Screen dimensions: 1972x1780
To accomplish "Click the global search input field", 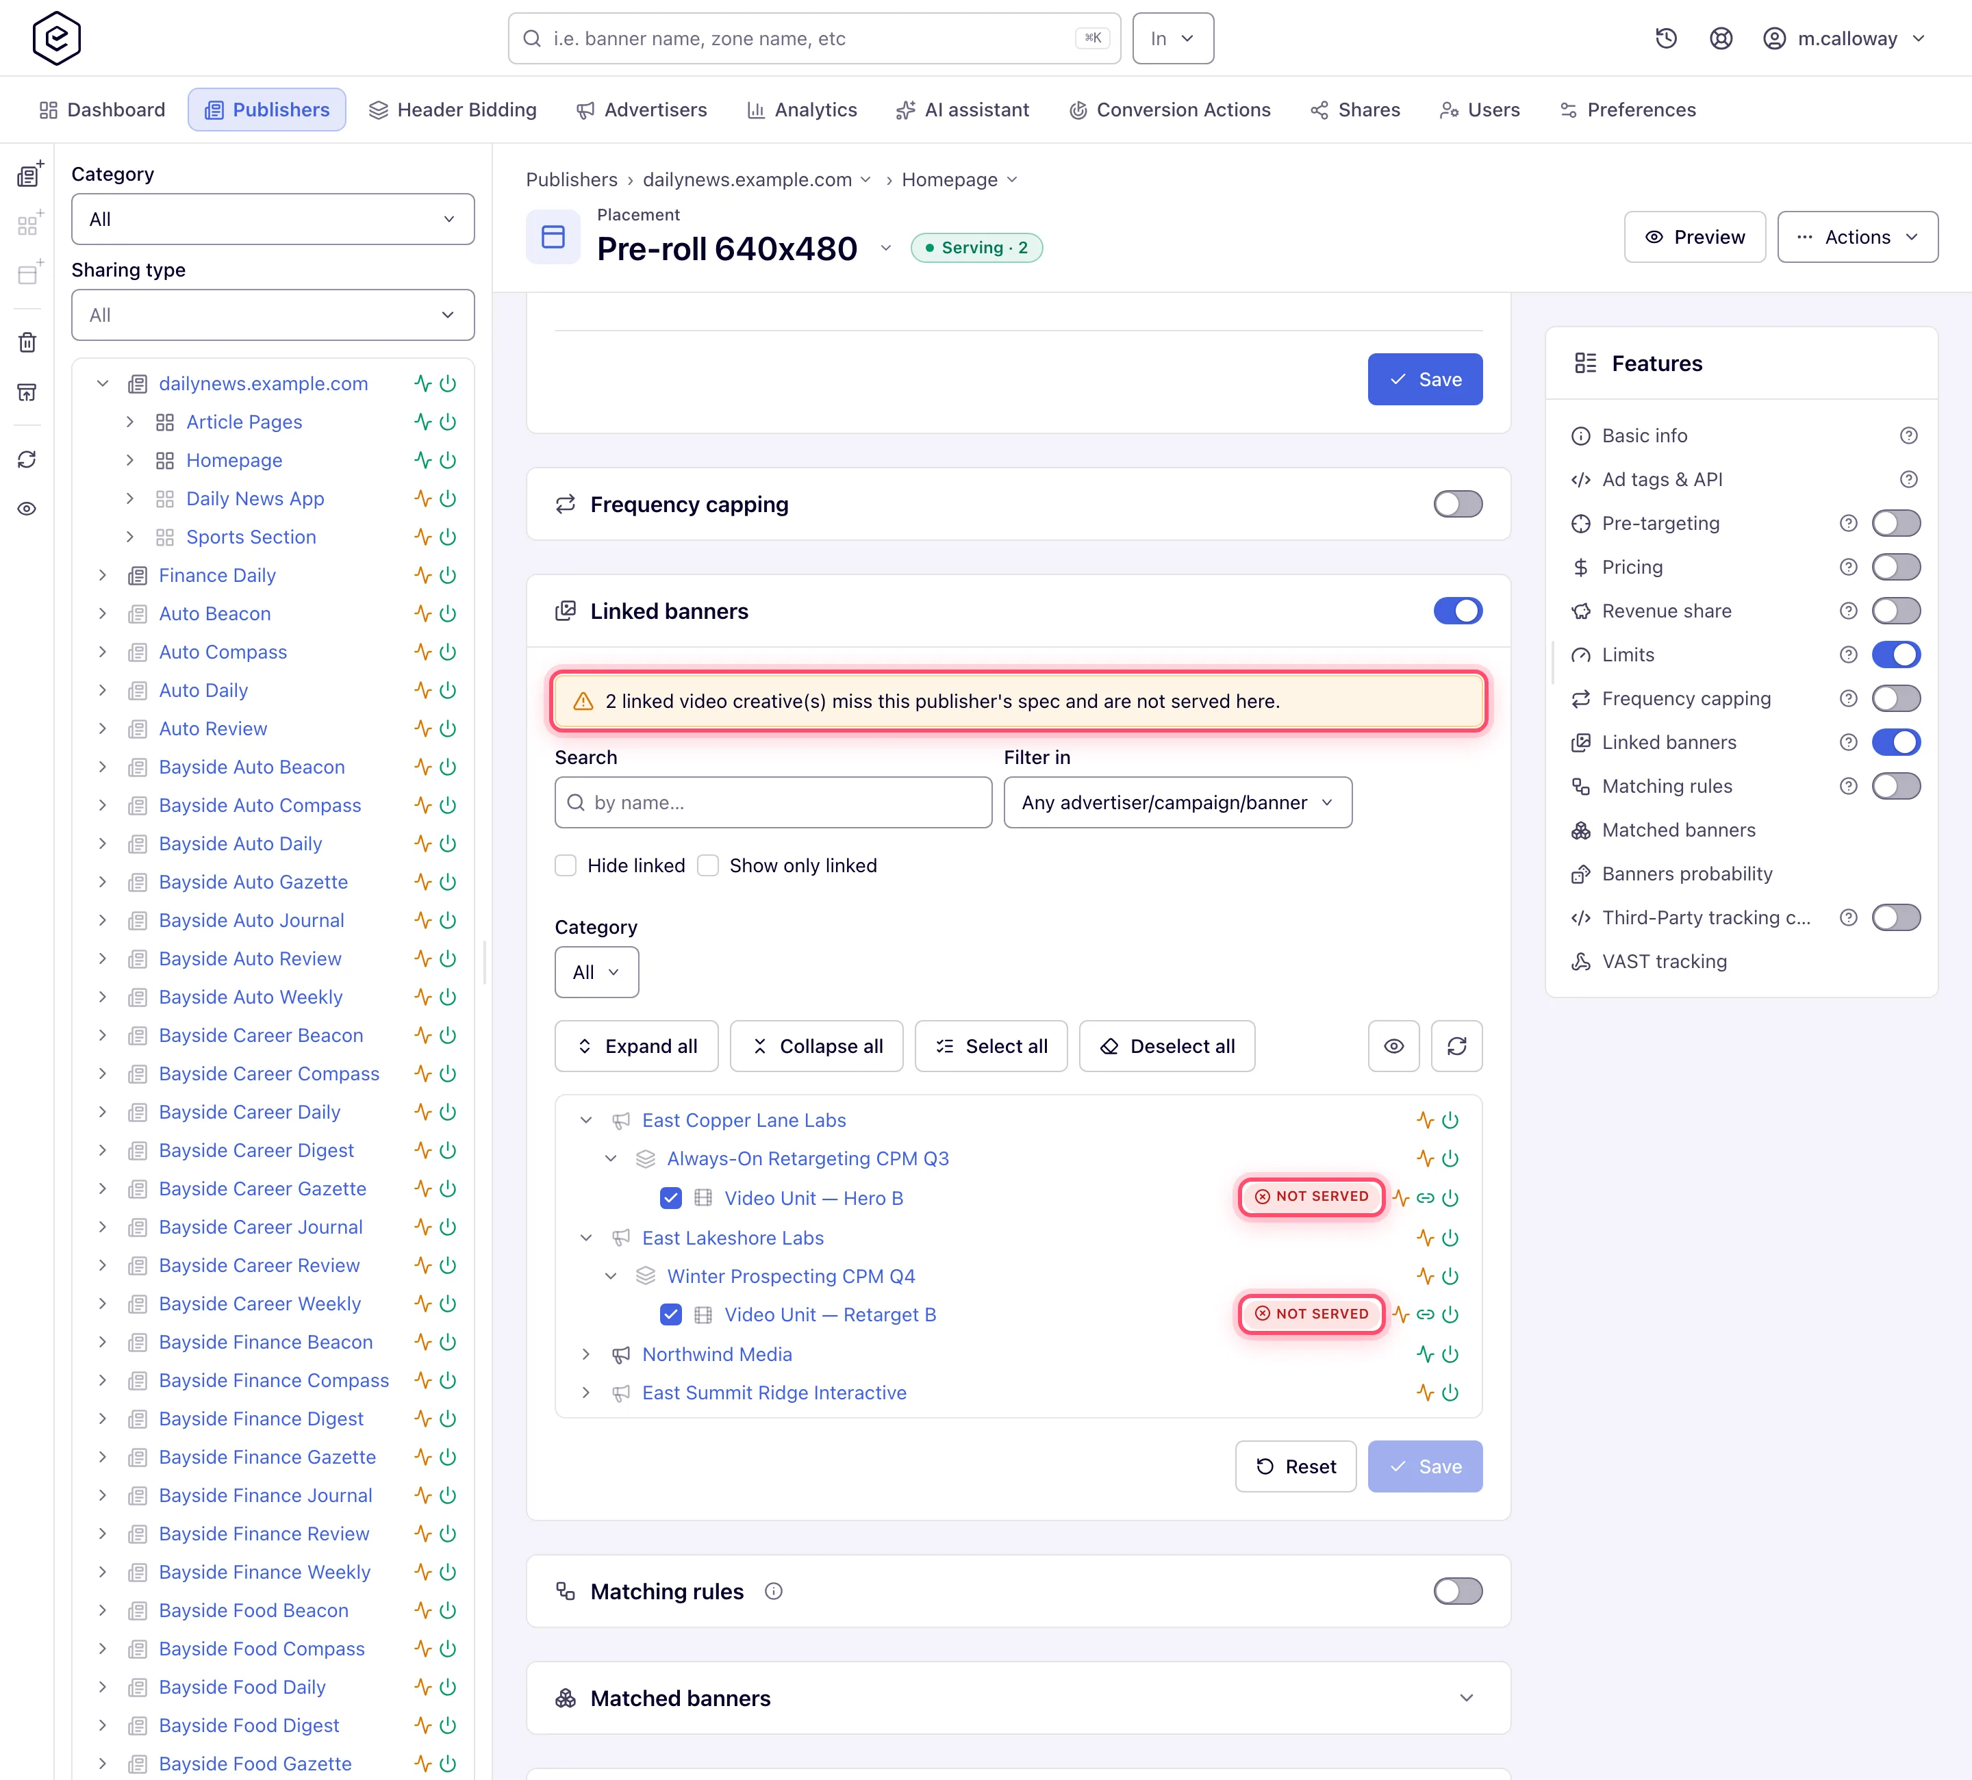I will pos(814,38).
